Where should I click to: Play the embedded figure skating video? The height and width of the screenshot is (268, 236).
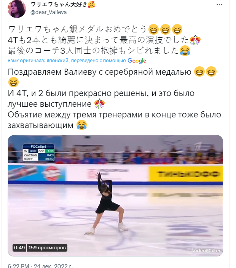click(115, 196)
